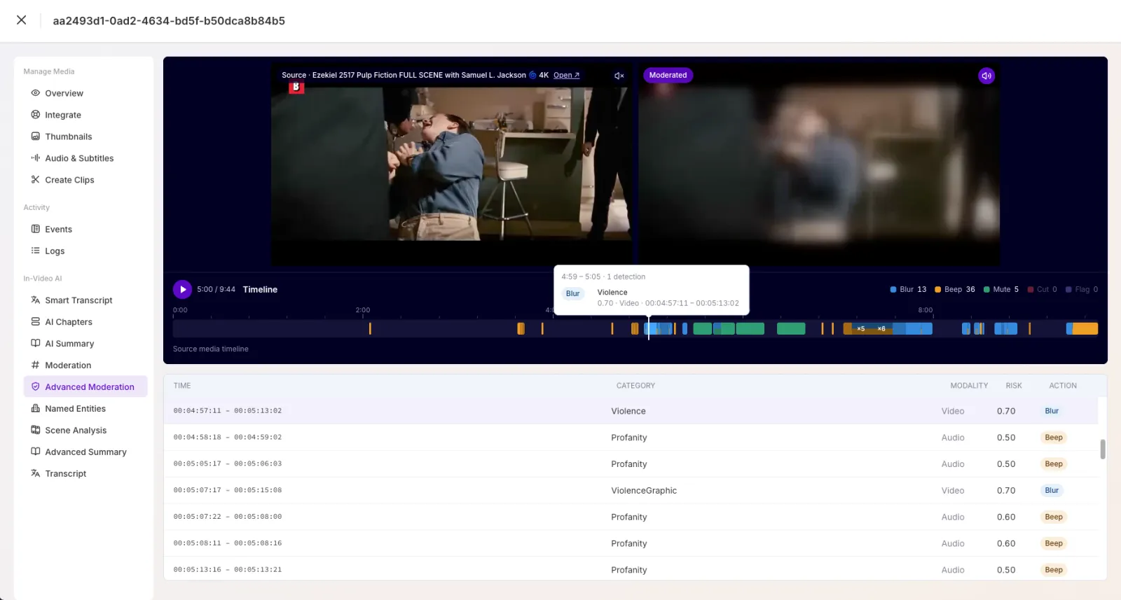Click the TIME column header
Screen dimensions: 1121x600
coord(182,386)
